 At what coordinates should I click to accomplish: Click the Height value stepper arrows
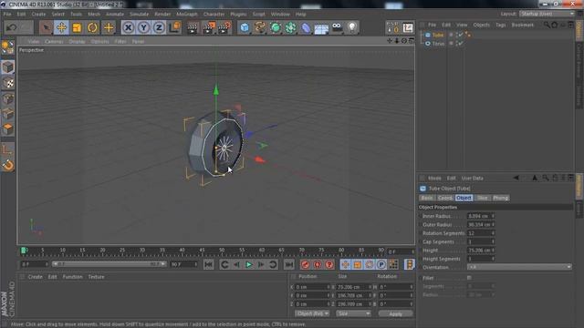tap(493, 251)
